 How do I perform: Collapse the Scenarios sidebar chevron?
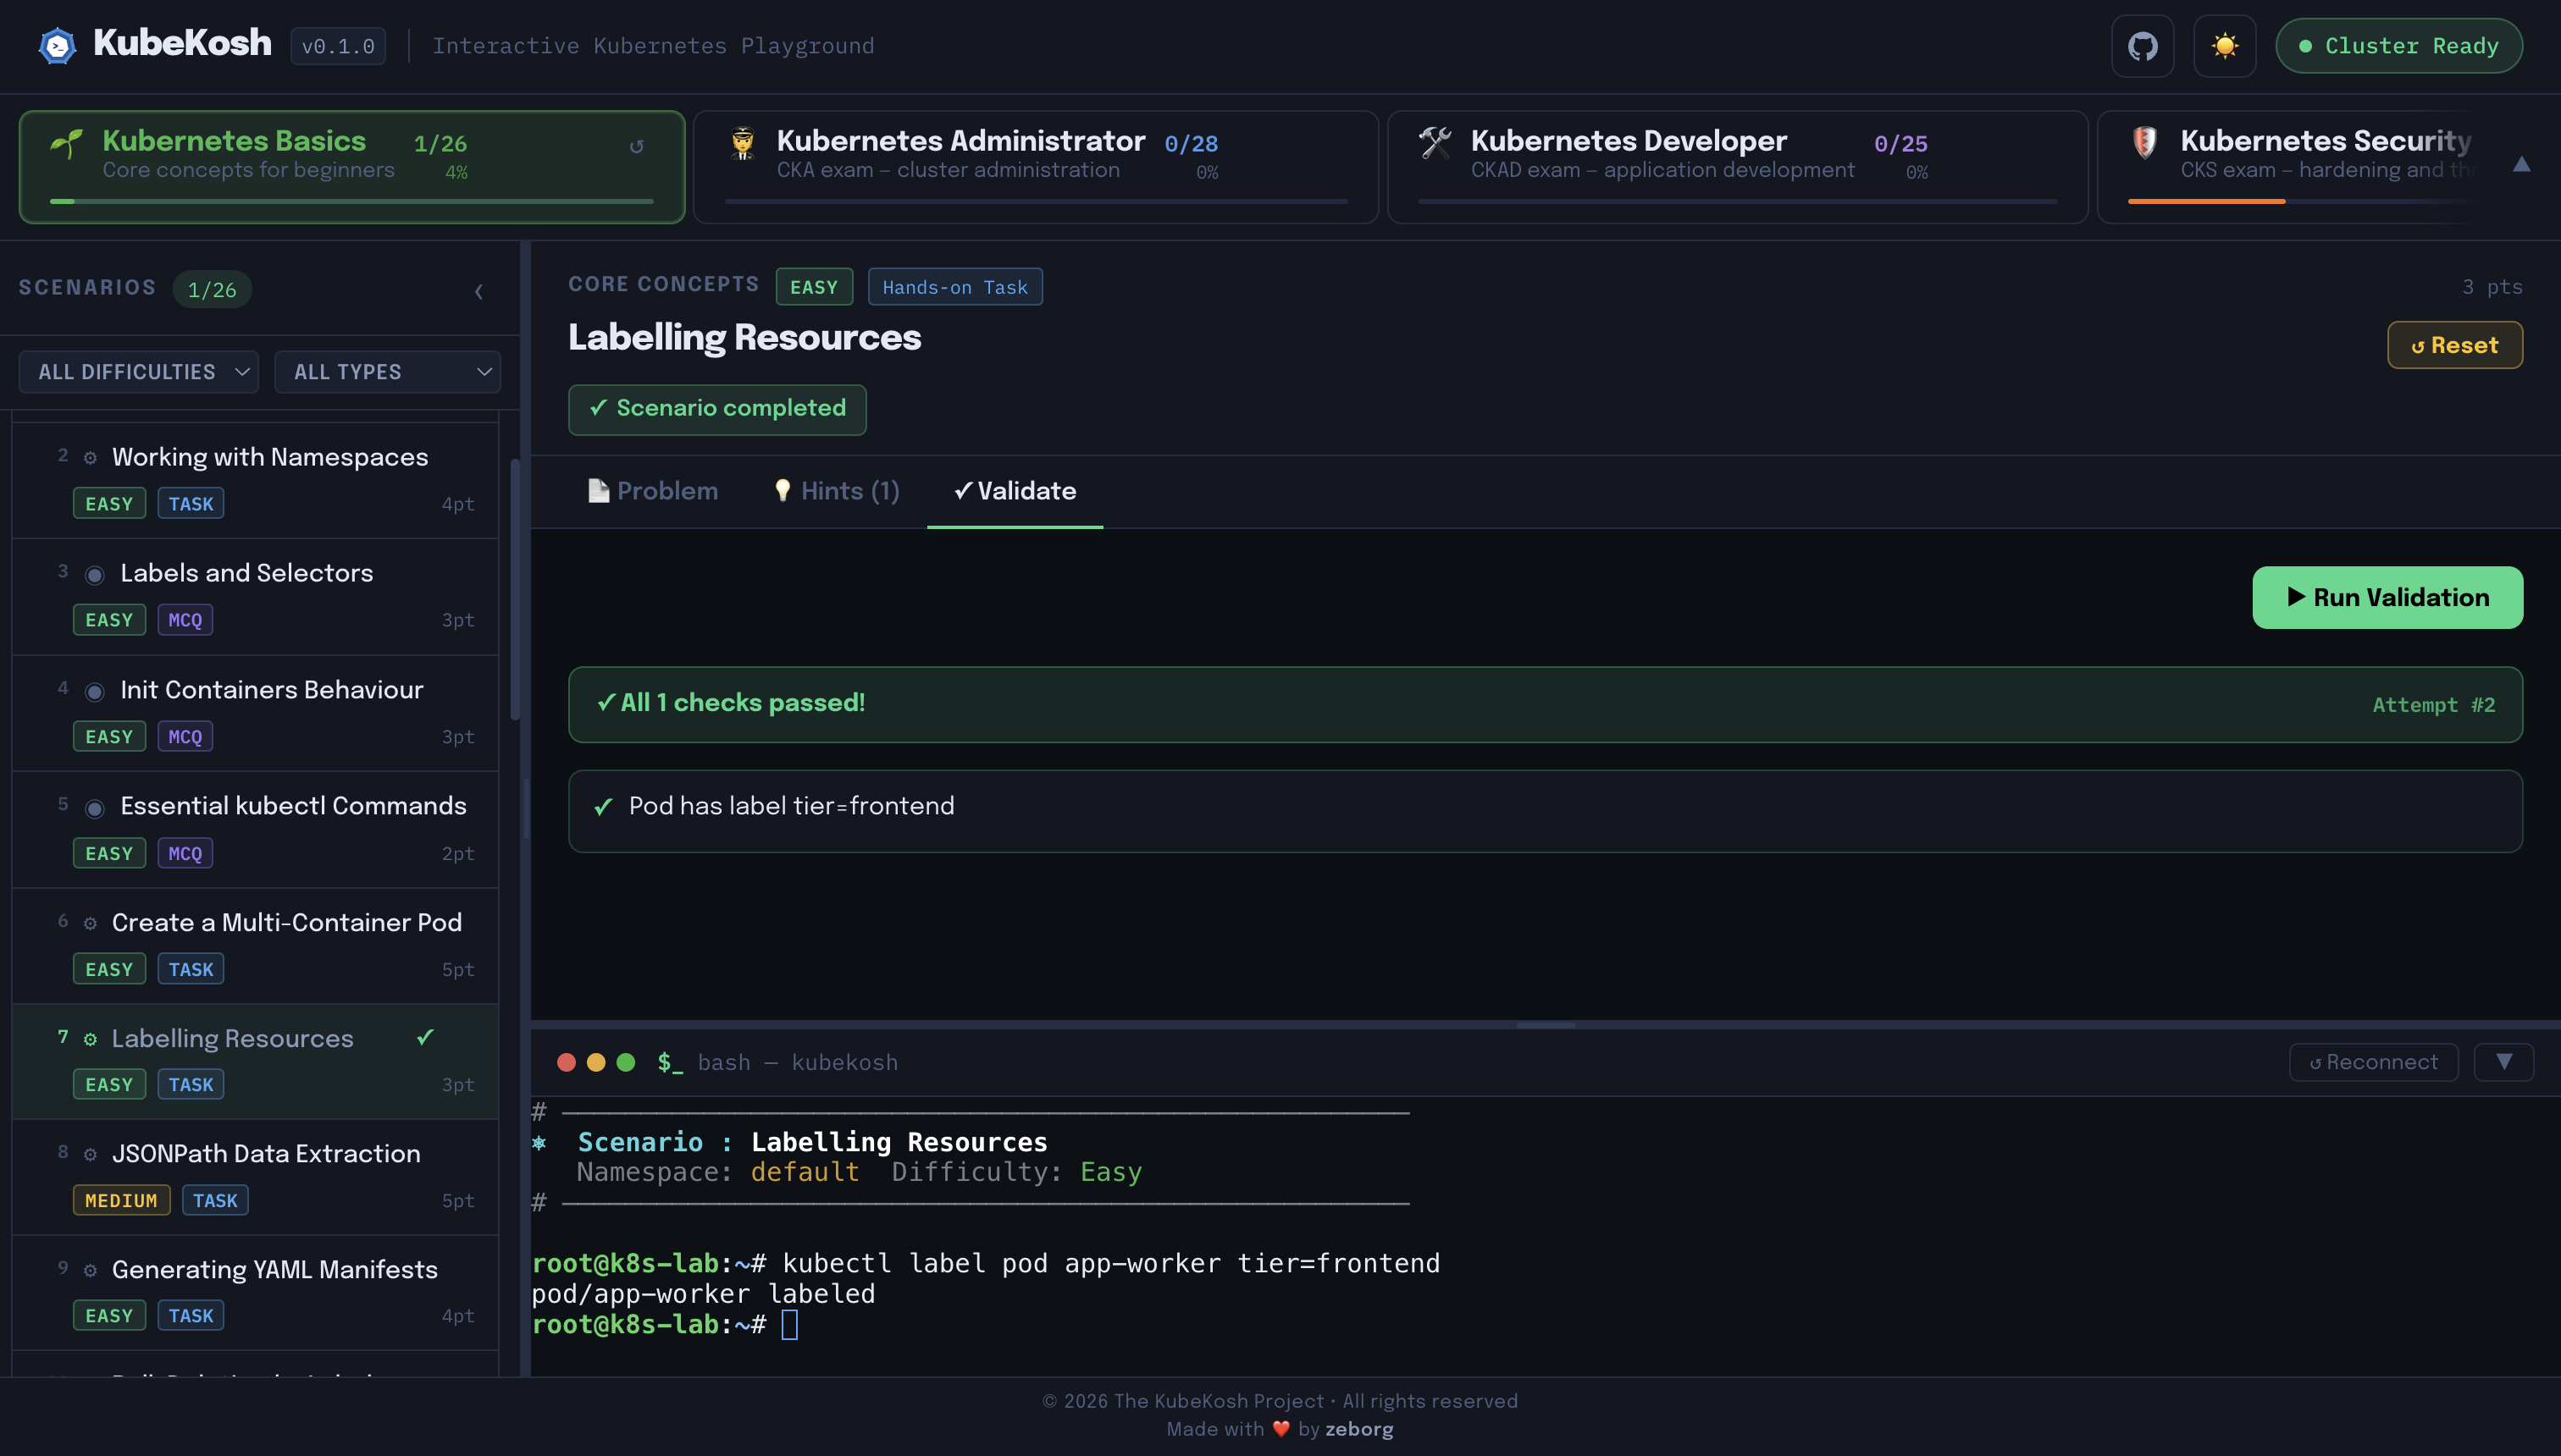click(x=478, y=291)
